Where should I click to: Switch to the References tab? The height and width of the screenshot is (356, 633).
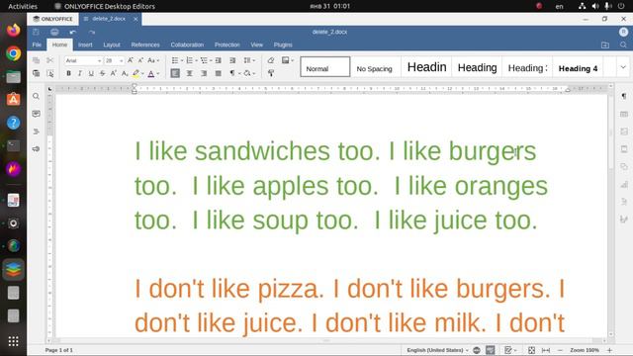pos(145,44)
